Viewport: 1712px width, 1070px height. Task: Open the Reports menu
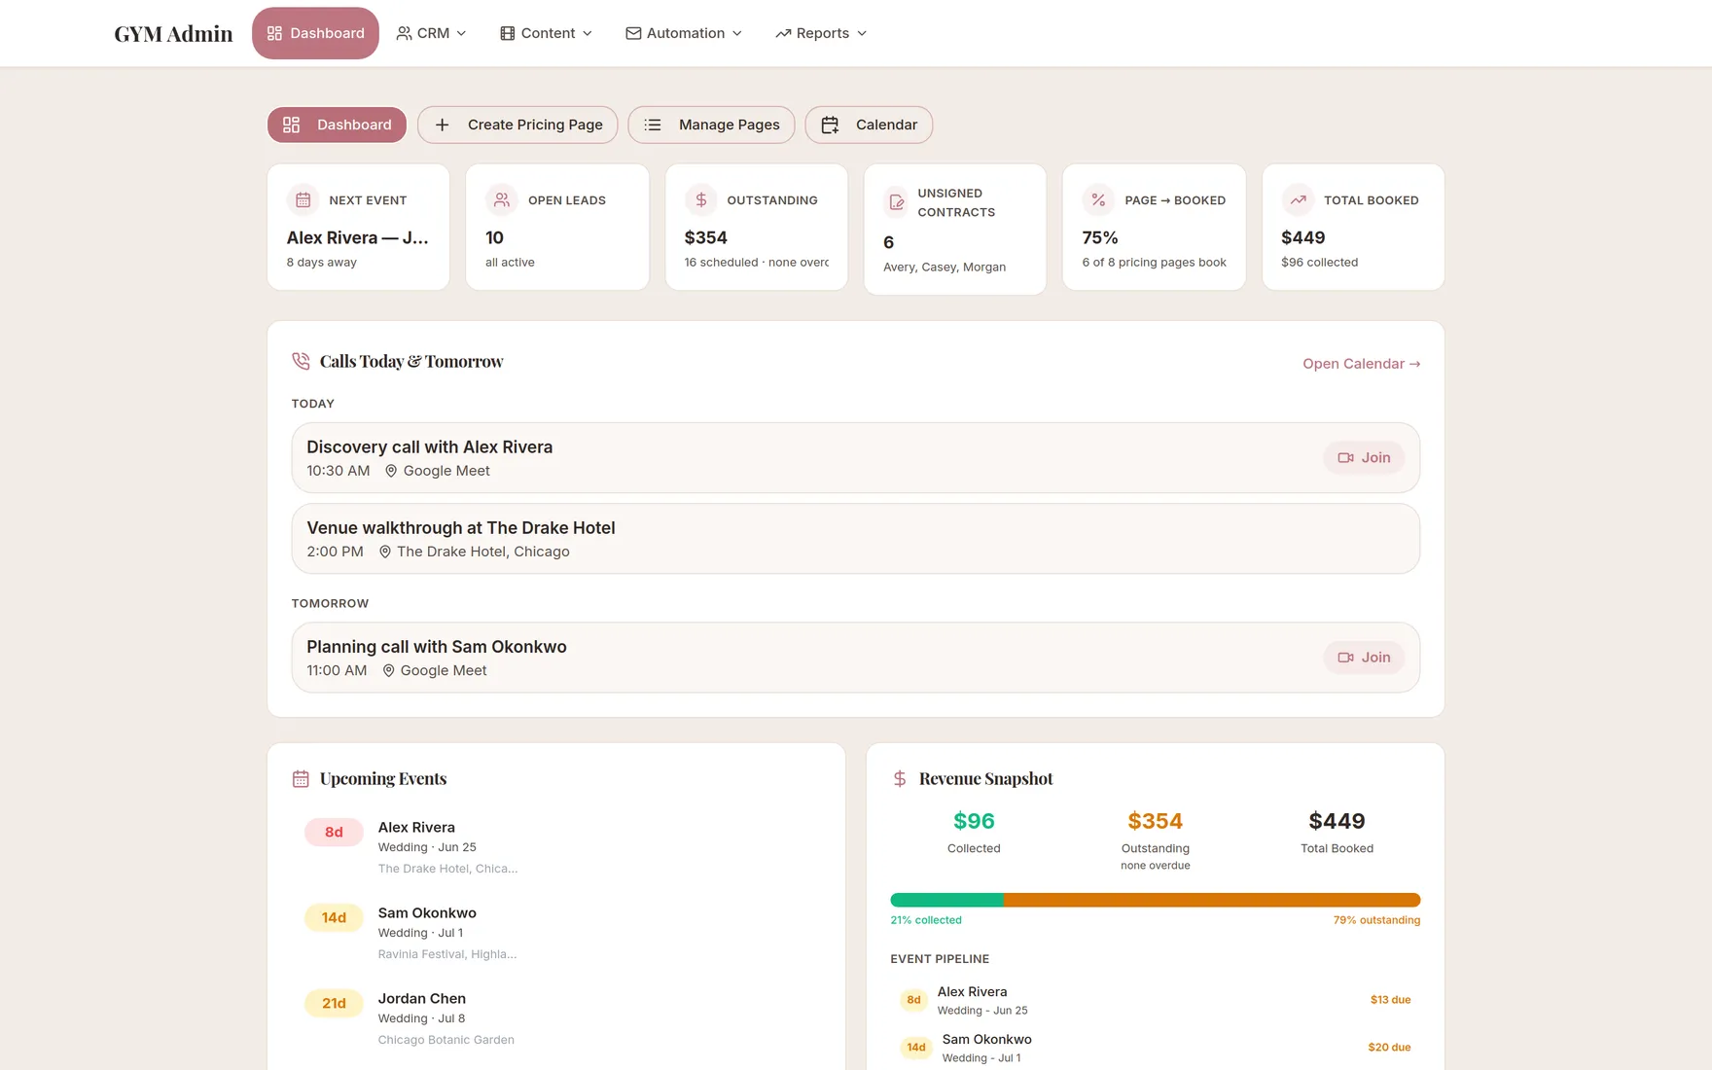pyautogui.click(x=821, y=33)
